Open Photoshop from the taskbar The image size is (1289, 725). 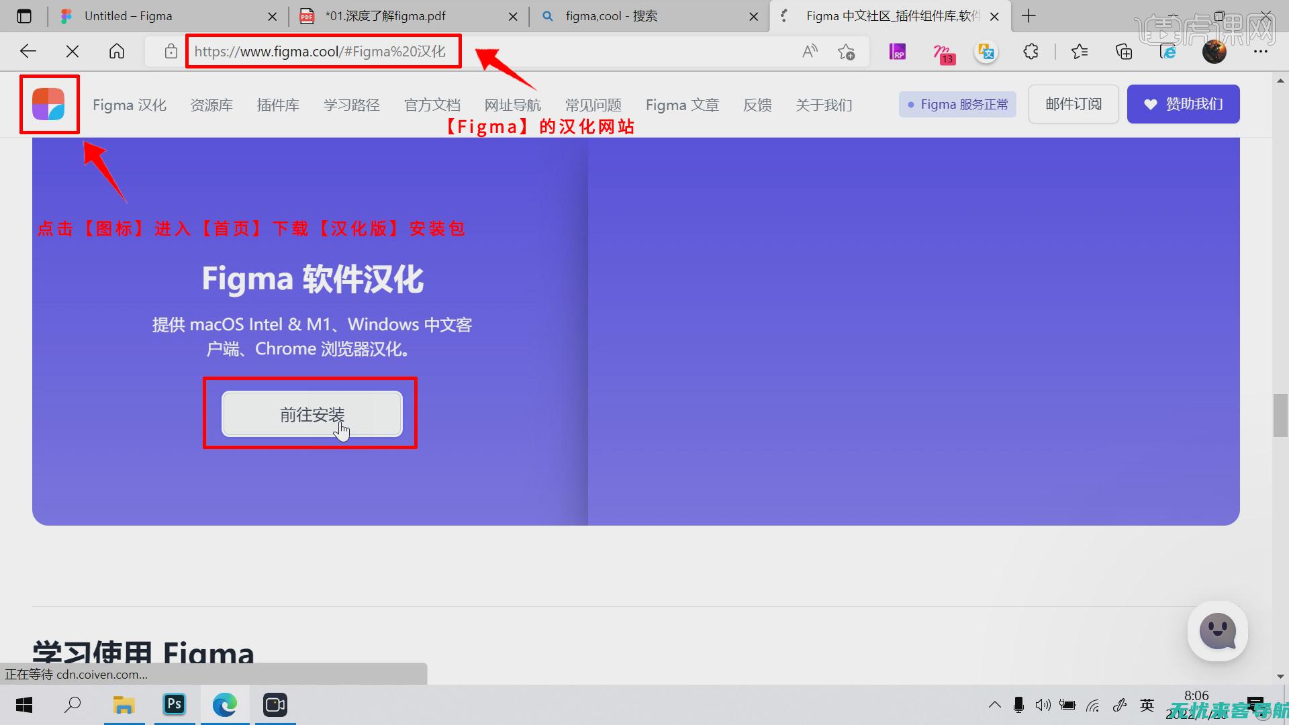coord(173,705)
